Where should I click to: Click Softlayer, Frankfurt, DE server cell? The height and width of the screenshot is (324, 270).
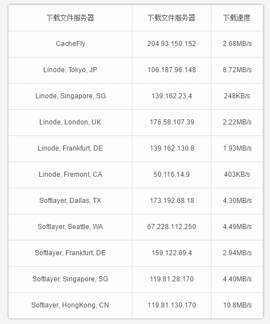tap(70, 253)
